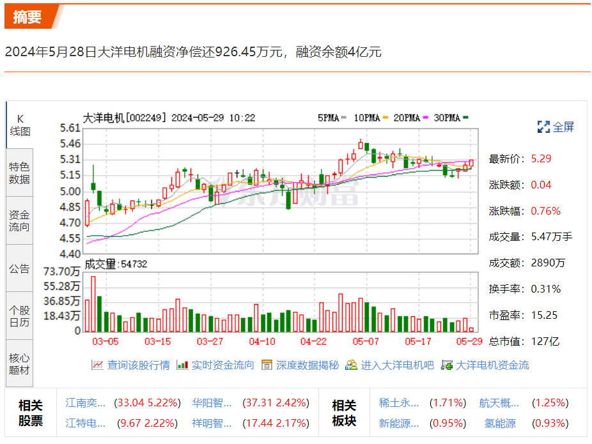
Task: Open the 查询该股行情 link
Action: click(x=139, y=365)
